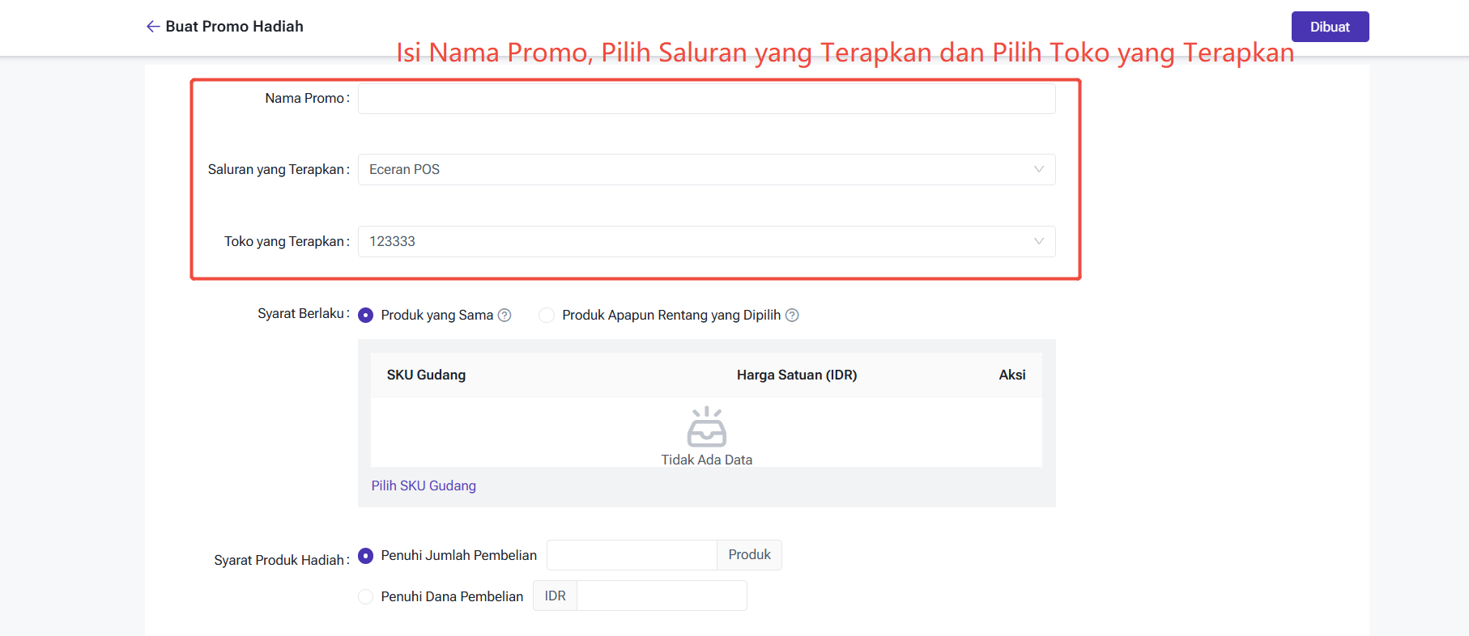Click chevron arrow in Toko yang Terapkan field

click(x=1038, y=241)
